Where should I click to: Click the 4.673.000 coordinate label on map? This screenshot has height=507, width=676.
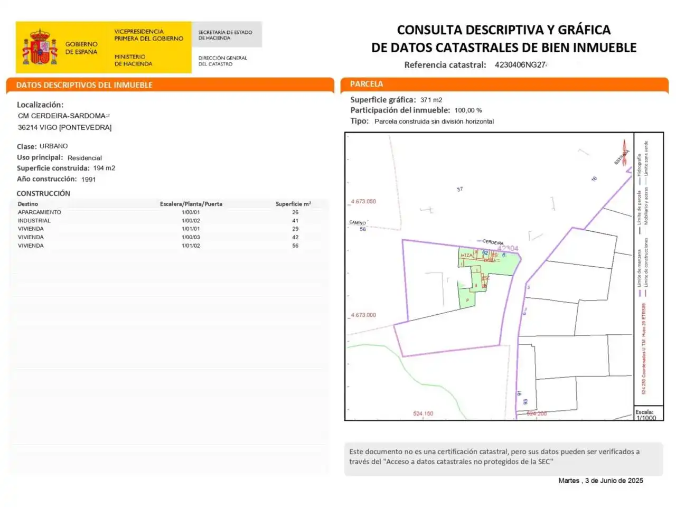click(363, 315)
